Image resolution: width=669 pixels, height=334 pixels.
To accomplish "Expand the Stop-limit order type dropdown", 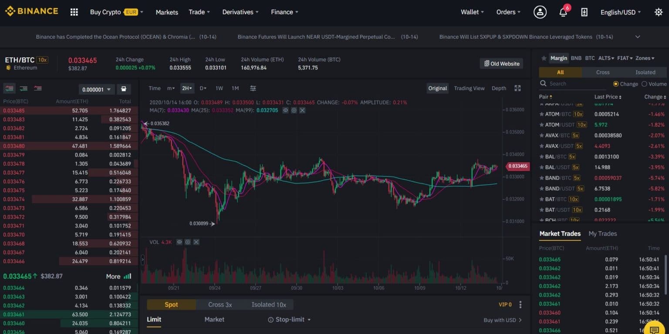I will coord(290,320).
